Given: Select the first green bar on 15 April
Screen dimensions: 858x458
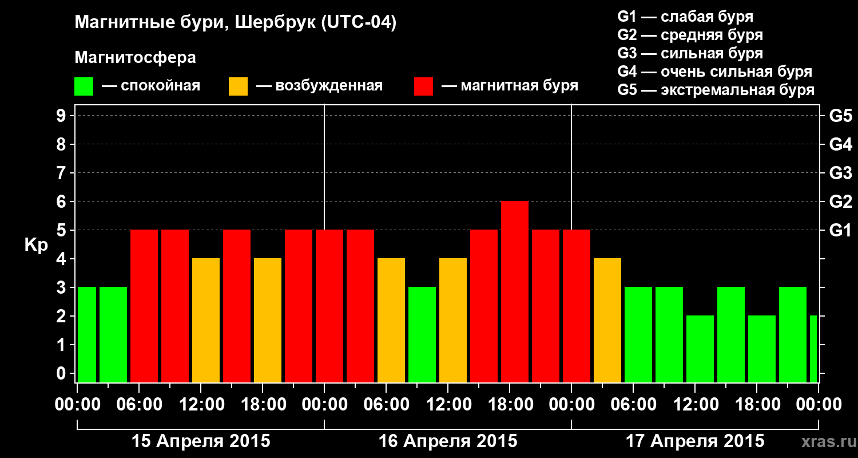Looking at the screenshot, I should point(87,335).
